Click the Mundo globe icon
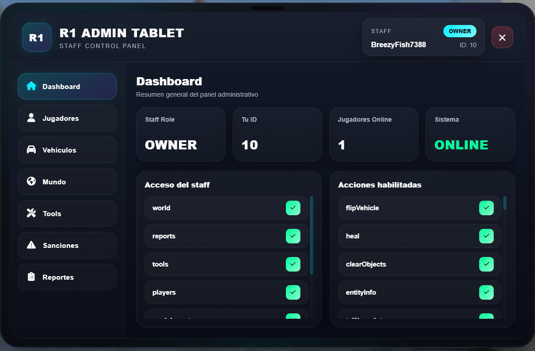The image size is (535, 351). click(x=31, y=181)
